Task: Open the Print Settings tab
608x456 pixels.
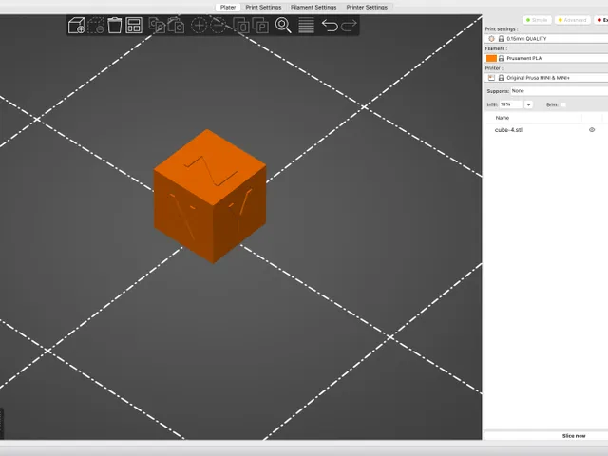Action: tap(263, 7)
